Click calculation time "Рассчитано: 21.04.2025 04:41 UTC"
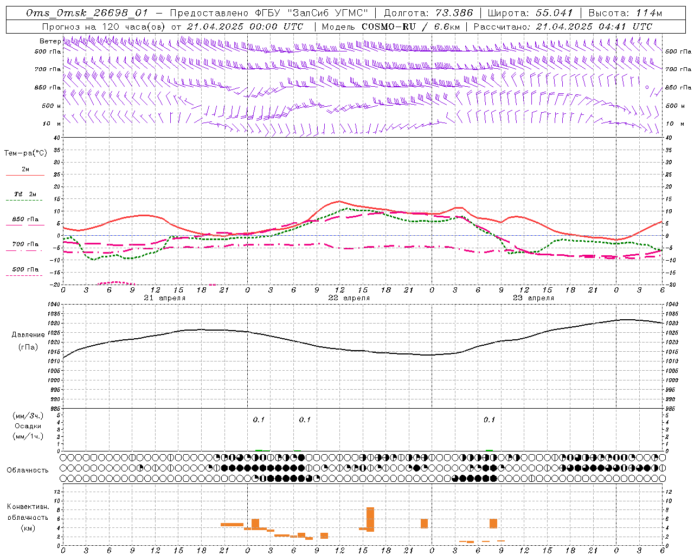 563,26
